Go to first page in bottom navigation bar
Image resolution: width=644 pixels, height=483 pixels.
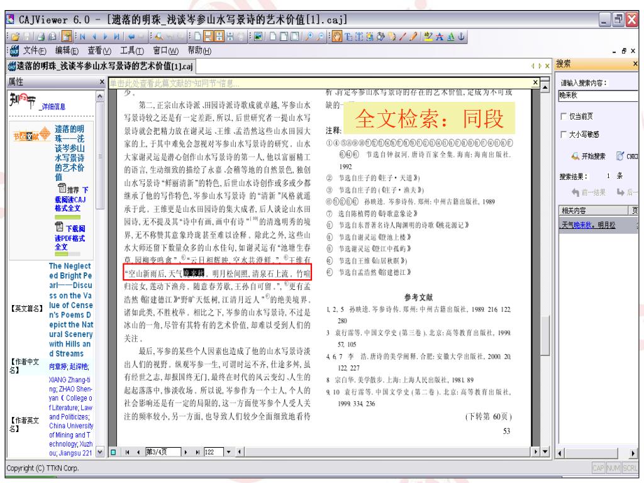point(127,452)
